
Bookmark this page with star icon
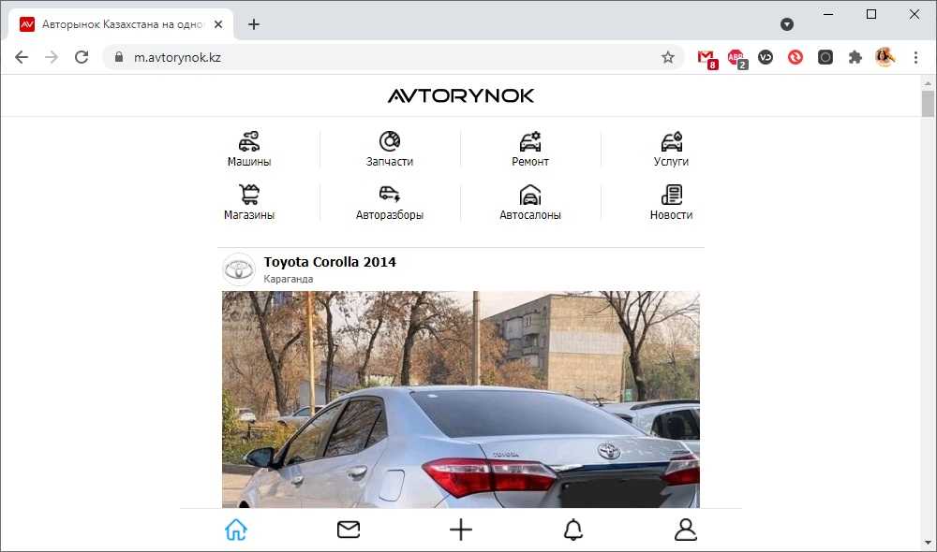pyautogui.click(x=668, y=57)
